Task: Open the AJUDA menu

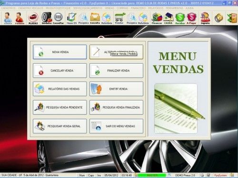Action: point(189,8)
